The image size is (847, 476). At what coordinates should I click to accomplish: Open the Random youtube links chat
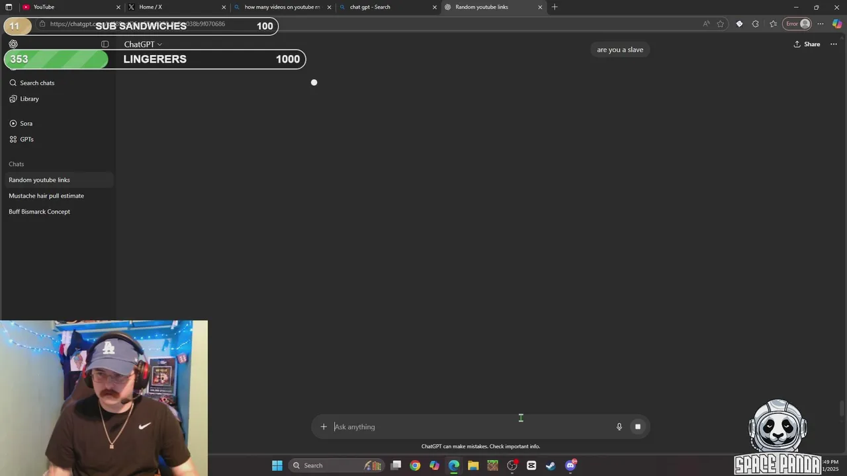58,180
